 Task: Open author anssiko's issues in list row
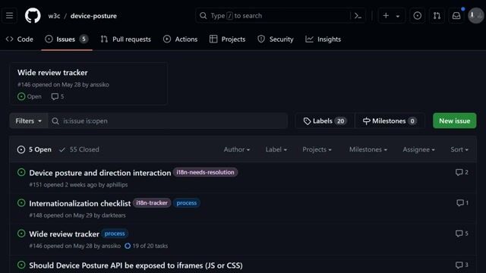tap(111, 246)
